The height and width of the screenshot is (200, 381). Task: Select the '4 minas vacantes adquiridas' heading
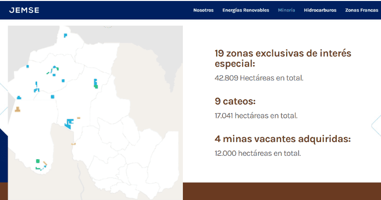(x=282, y=139)
